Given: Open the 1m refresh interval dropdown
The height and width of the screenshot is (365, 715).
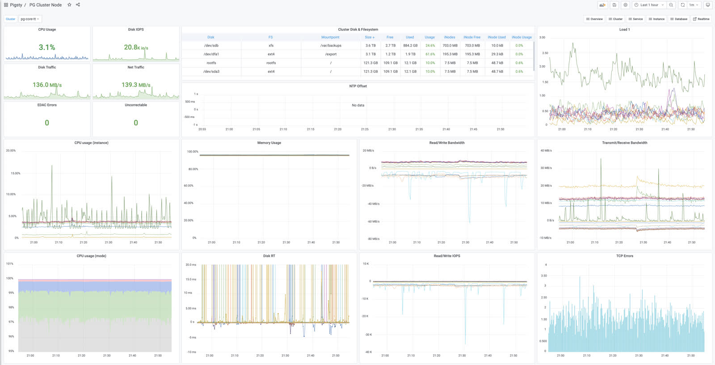Looking at the screenshot, I should [x=694, y=5].
